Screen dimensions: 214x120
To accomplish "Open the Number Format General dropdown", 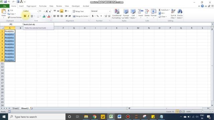I will point(110,11).
